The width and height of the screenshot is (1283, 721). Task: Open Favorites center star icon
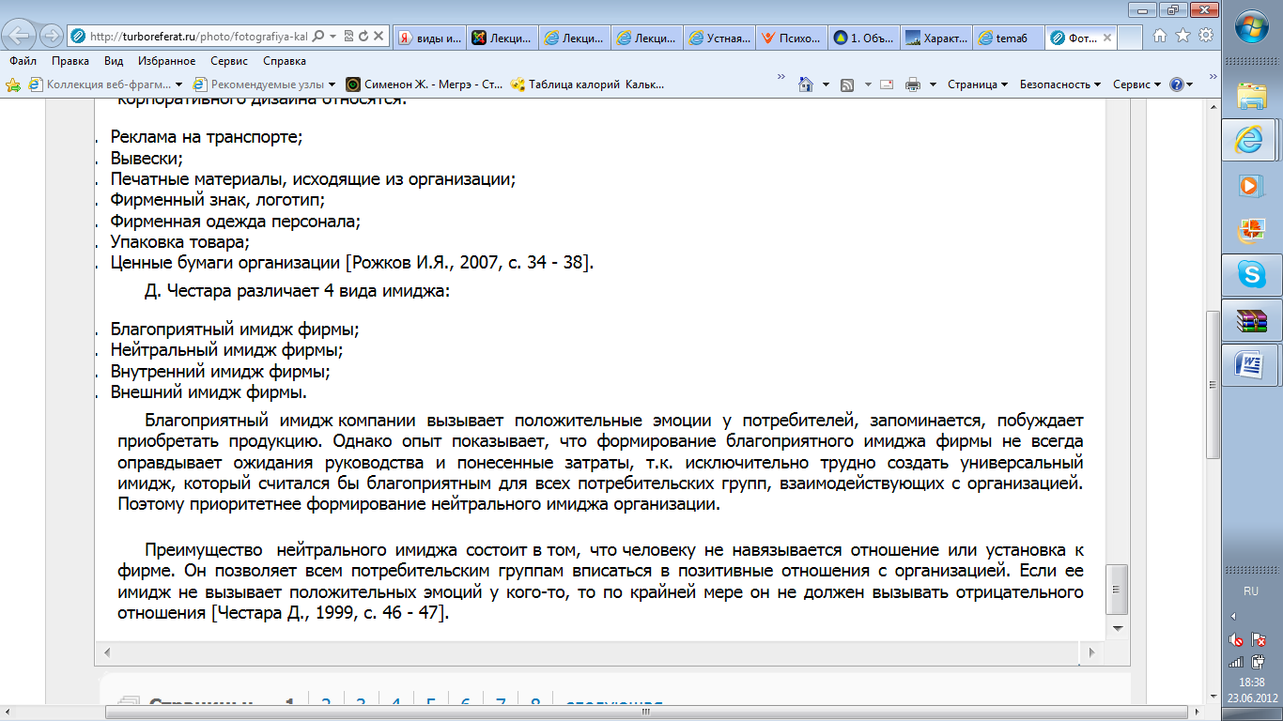pos(1183,35)
